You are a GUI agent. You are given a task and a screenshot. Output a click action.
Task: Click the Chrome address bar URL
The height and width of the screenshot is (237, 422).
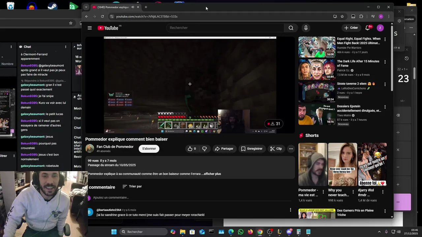tap(147, 16)
